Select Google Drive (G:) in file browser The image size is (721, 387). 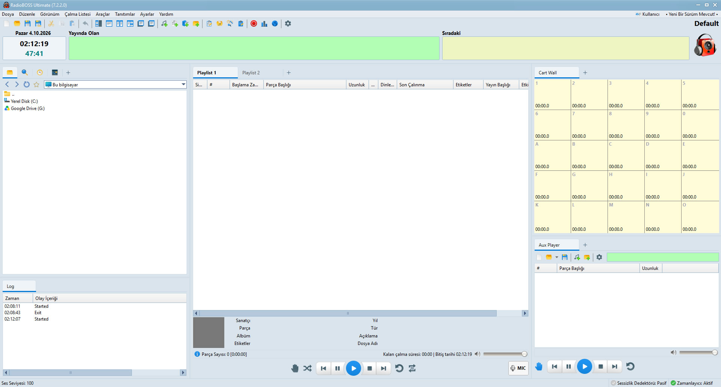pos(24,108)
